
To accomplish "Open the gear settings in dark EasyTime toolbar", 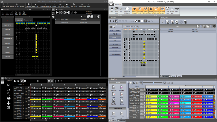I will click(x=25, y=81).
